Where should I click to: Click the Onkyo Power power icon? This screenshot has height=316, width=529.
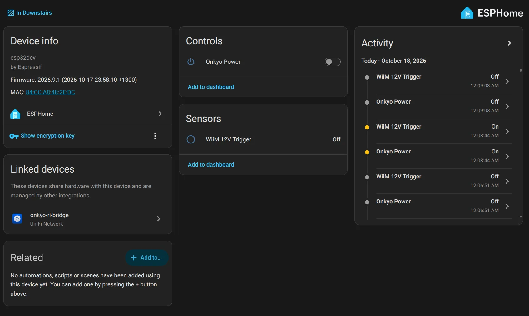(x=191, y=62)
